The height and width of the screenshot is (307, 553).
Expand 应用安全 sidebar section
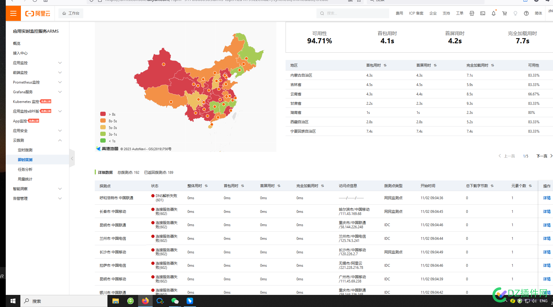click(38, 130)
